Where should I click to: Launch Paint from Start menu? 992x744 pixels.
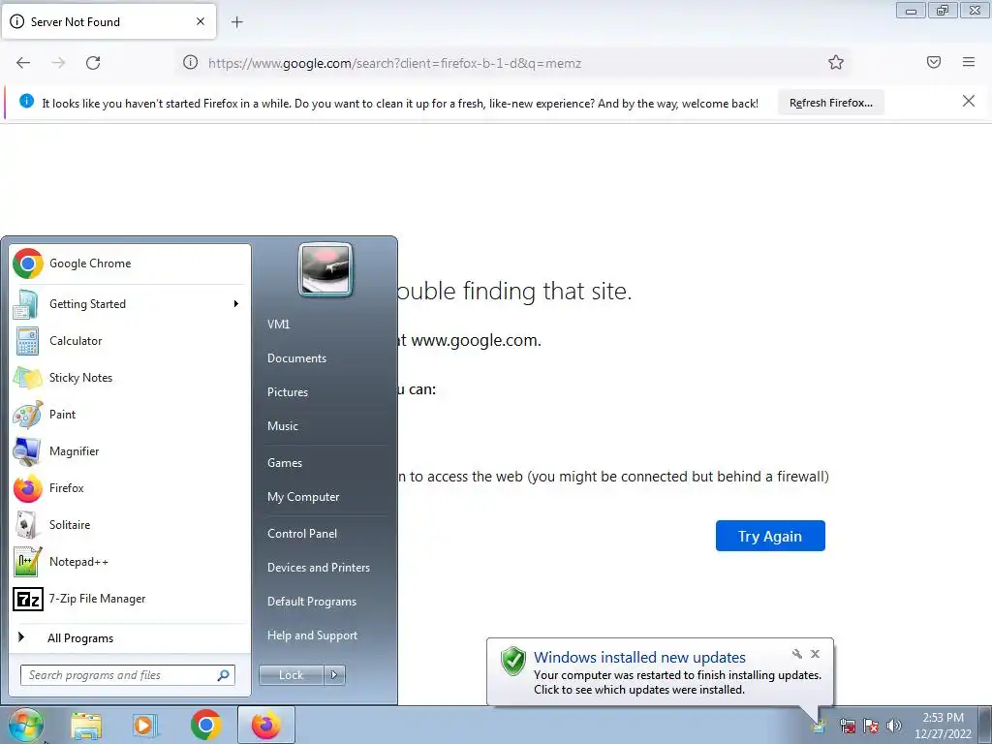[x=130, y=414]
